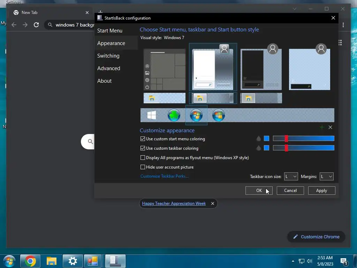Open the Windows Start orb on taskbar

(9, 261)
